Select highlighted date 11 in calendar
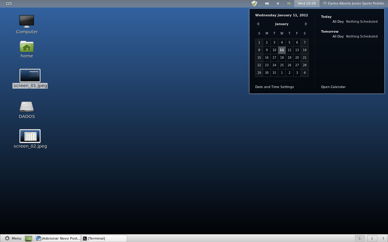Image resolution: width=388 pixels, height=242 pixels. click(282, 50)
